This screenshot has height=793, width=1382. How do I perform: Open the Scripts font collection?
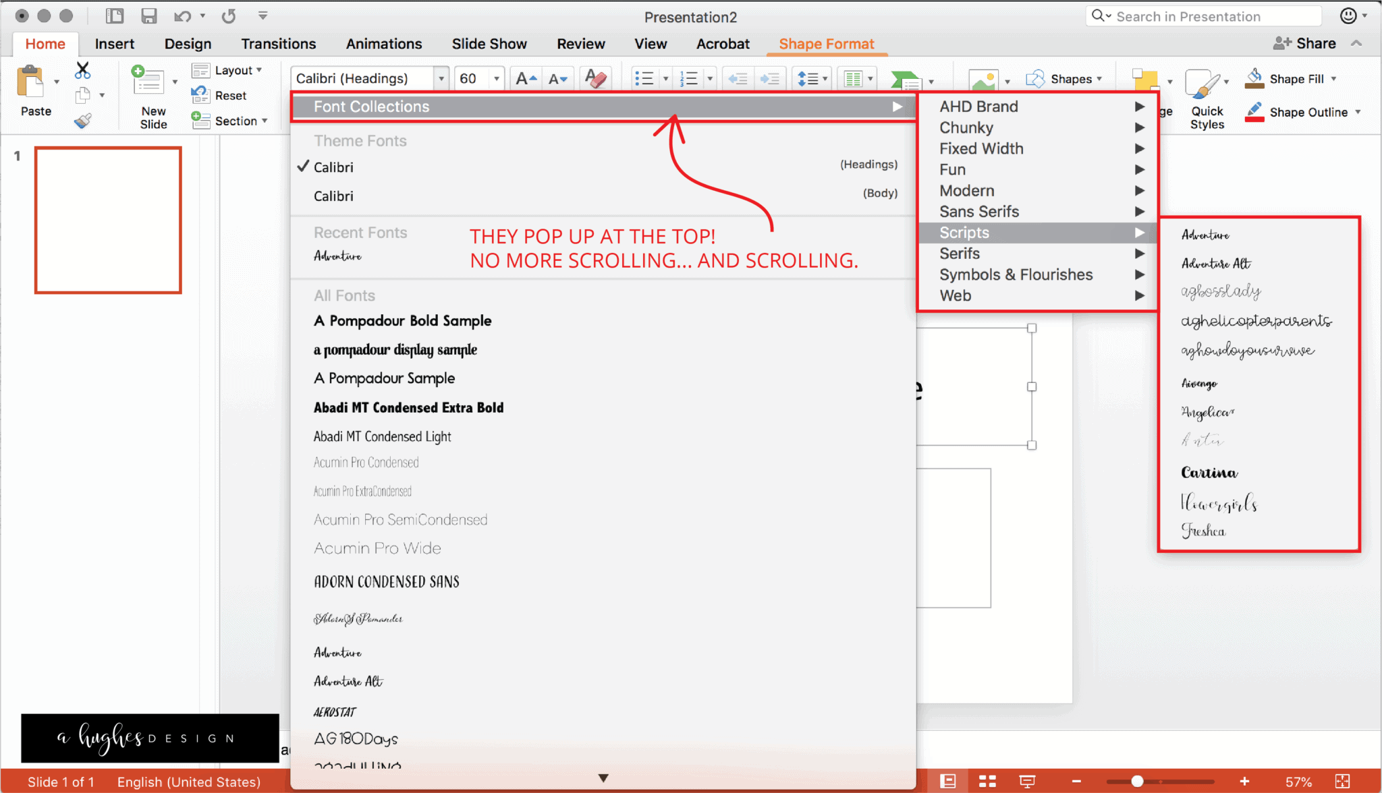[1038, 233]
